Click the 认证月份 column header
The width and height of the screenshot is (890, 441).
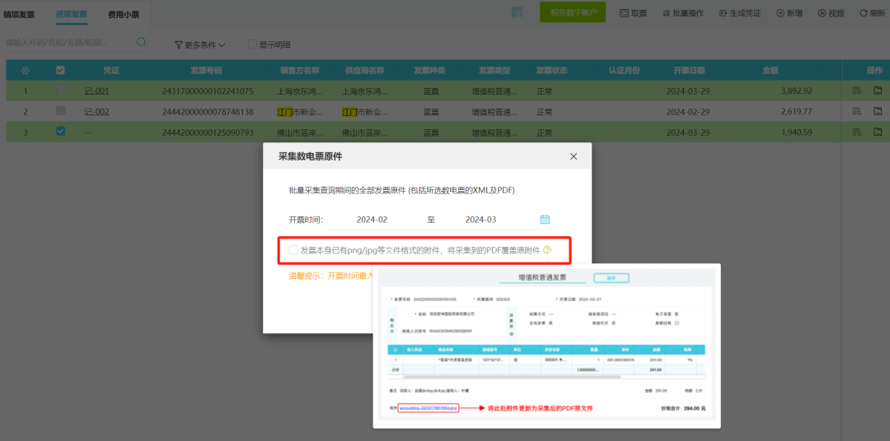click(x=625, y=71)
